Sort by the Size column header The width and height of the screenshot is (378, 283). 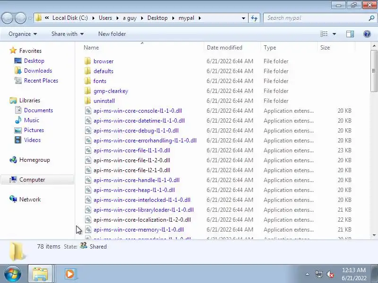pyautogui.click(x=336, y=48)
